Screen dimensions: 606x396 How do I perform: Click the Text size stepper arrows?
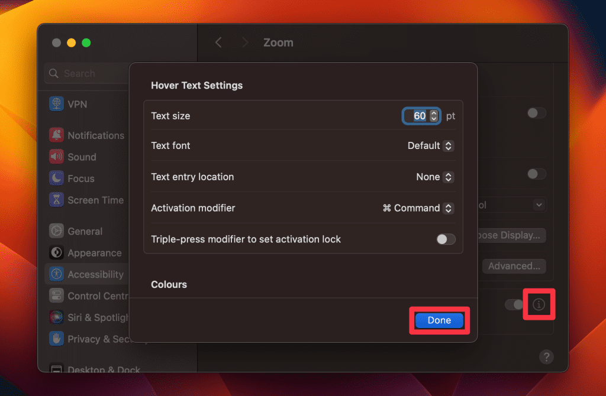pos(434,116)
